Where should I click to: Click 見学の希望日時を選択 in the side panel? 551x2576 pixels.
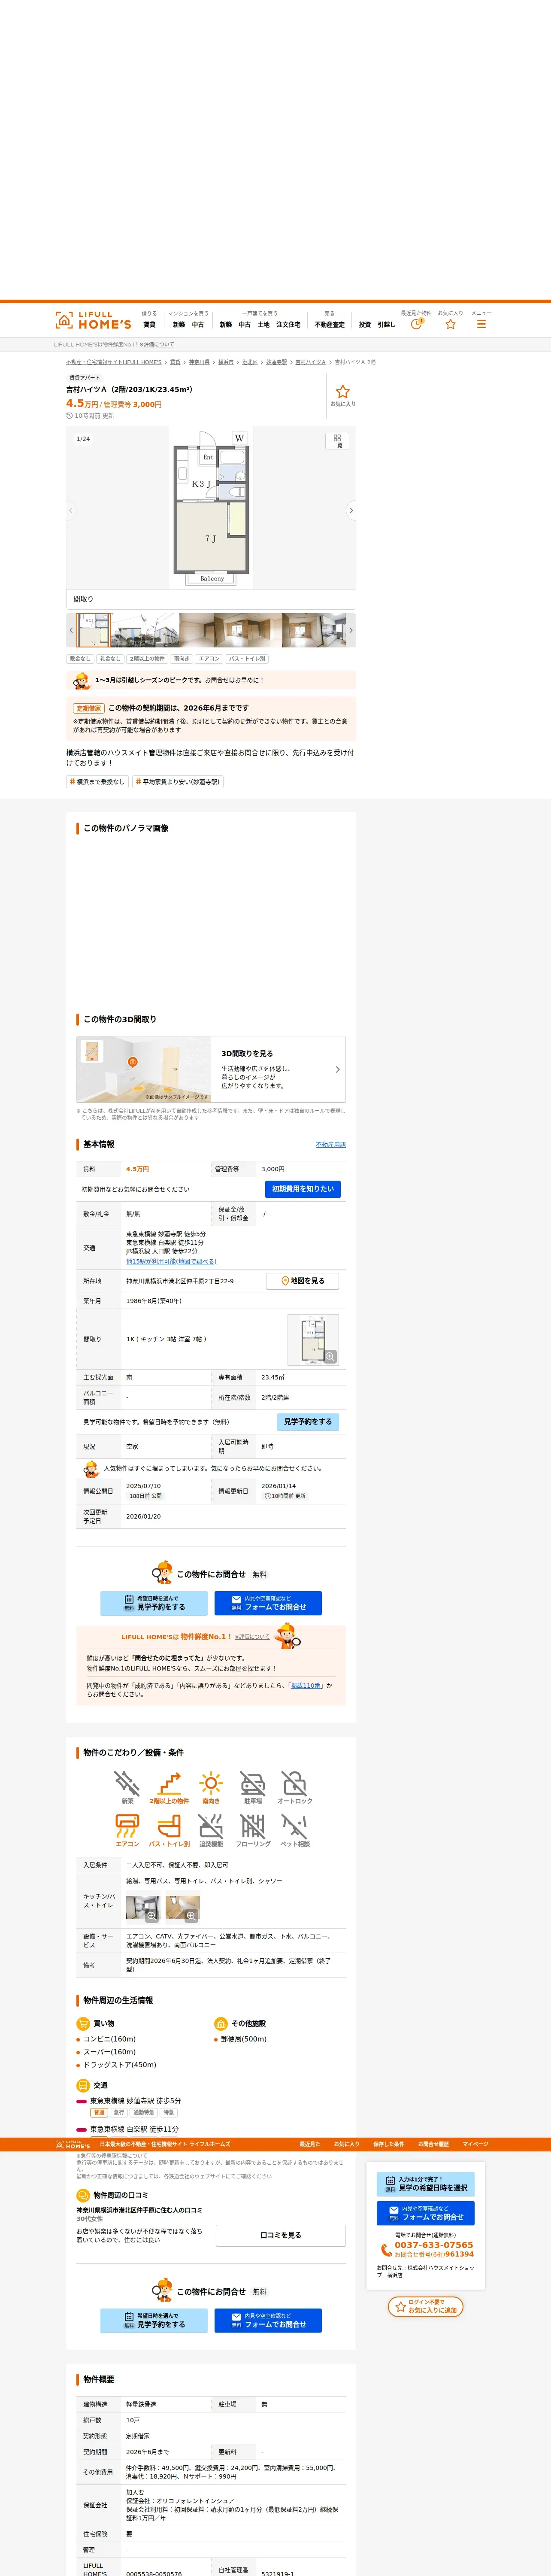click(x=426, y=2183)
